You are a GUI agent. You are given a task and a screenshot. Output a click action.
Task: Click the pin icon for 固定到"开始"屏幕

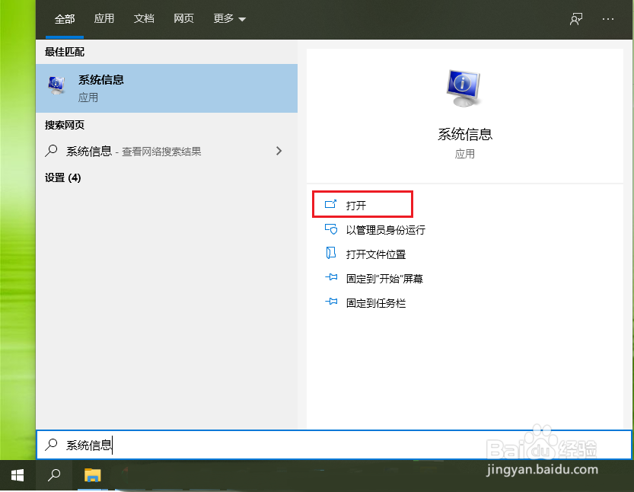331,277
